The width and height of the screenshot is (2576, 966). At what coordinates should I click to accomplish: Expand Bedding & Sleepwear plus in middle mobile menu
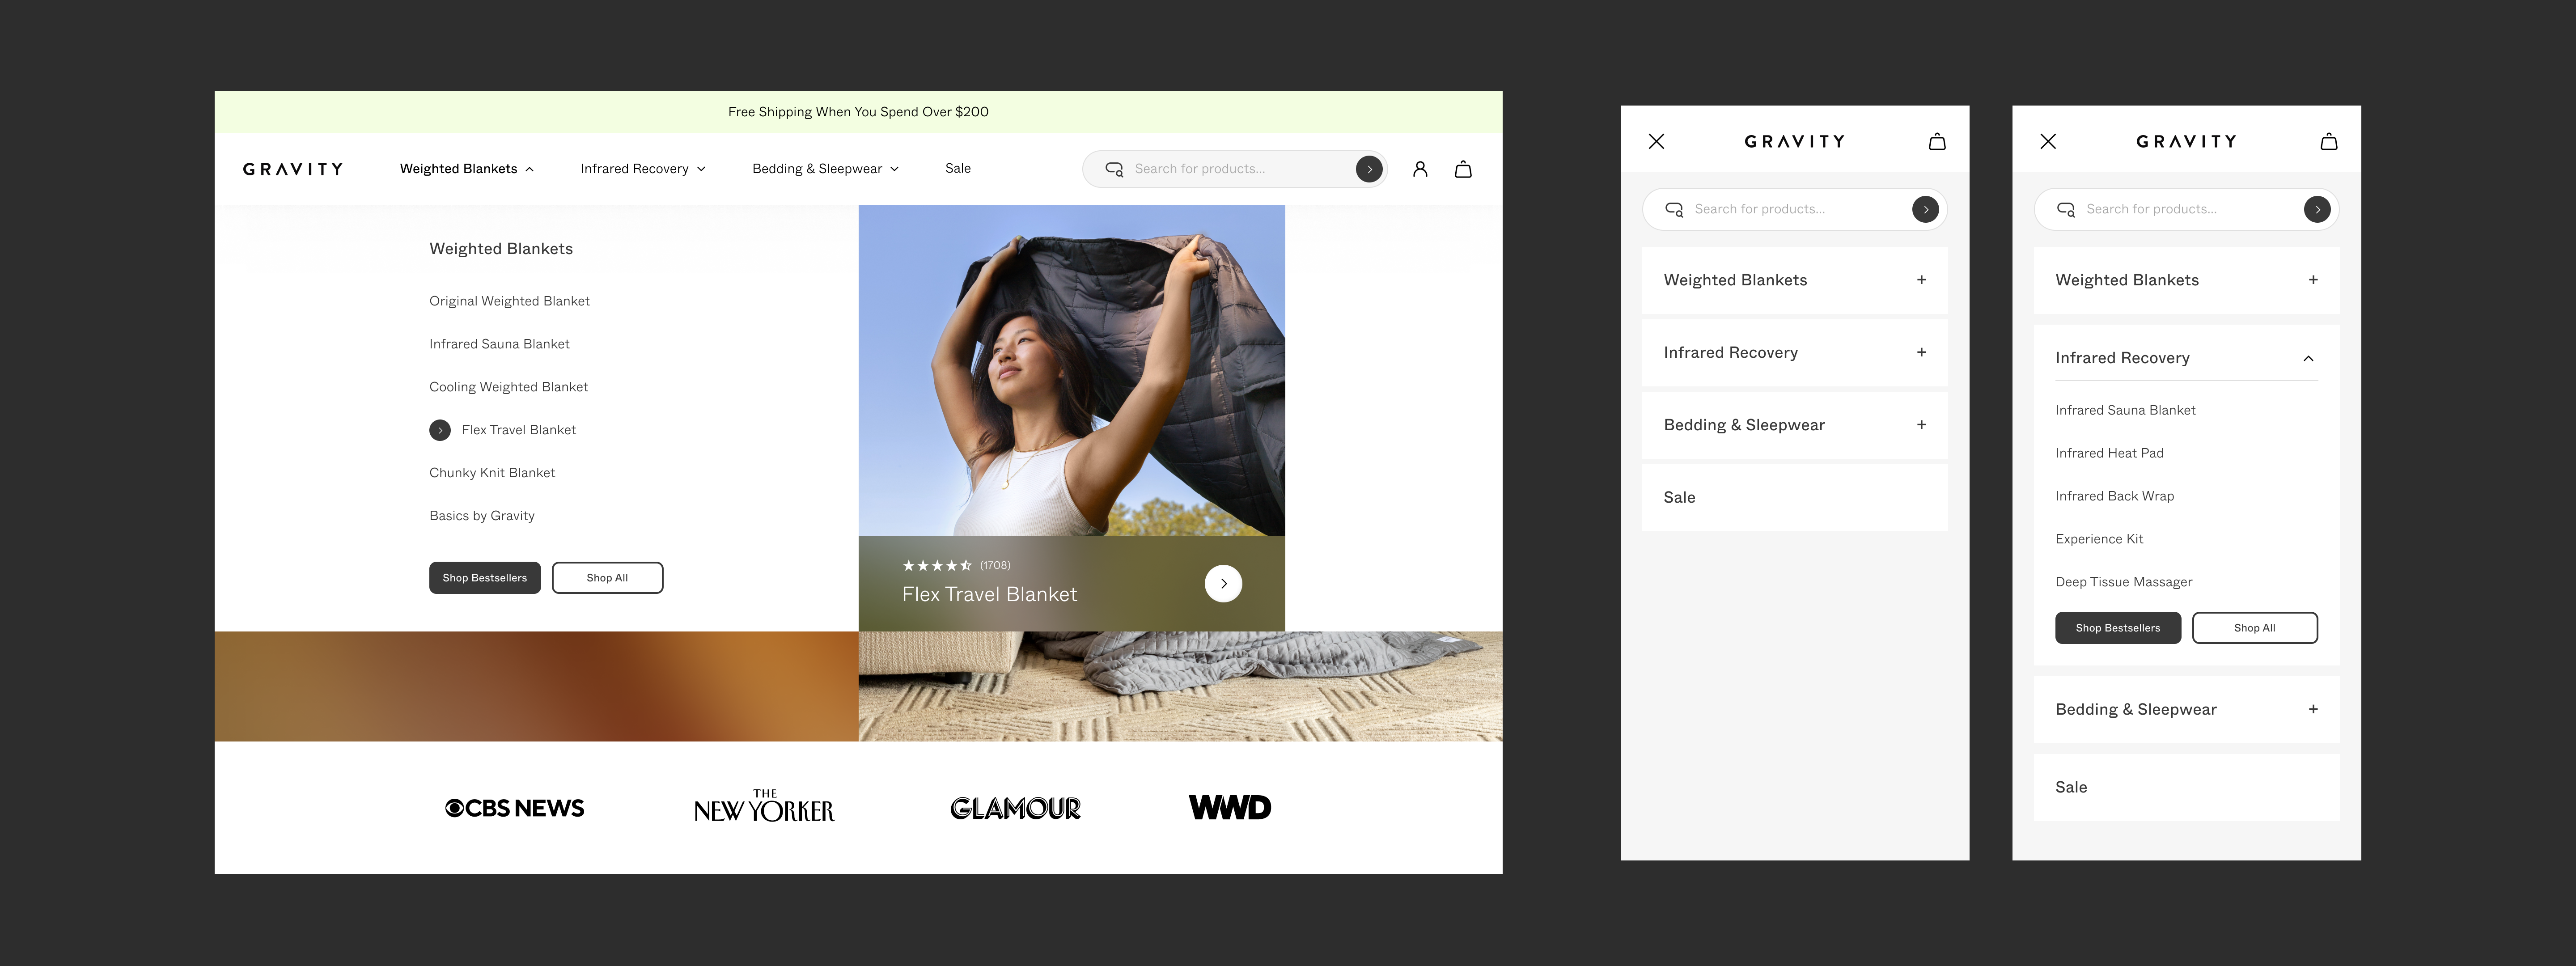click(x=1921, y=425)
